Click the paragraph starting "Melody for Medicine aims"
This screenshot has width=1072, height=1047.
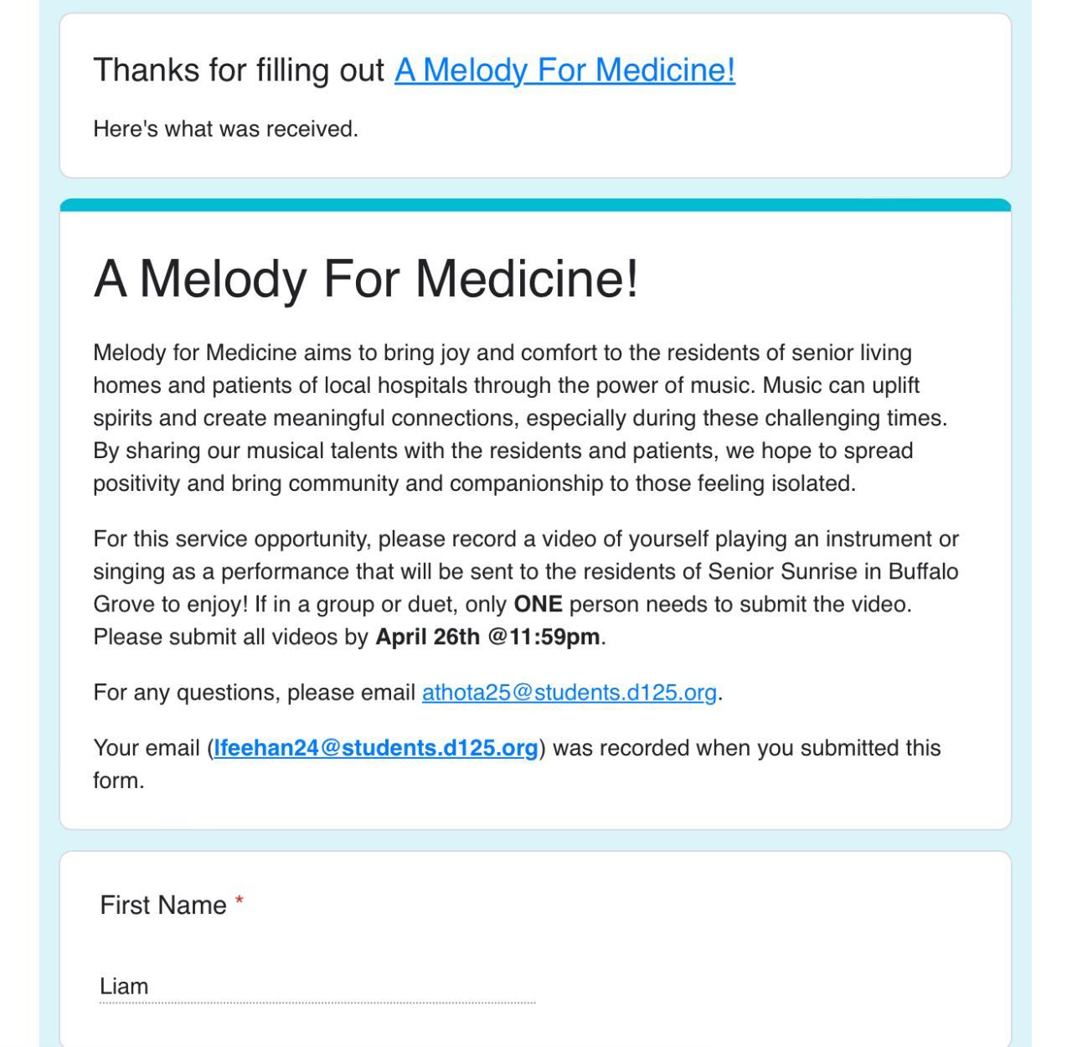[519, 418]
